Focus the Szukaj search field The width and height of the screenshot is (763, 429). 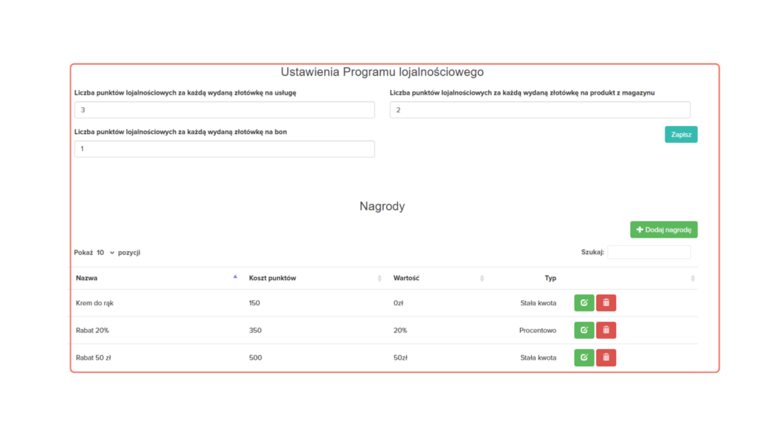[x=649, y=252]
